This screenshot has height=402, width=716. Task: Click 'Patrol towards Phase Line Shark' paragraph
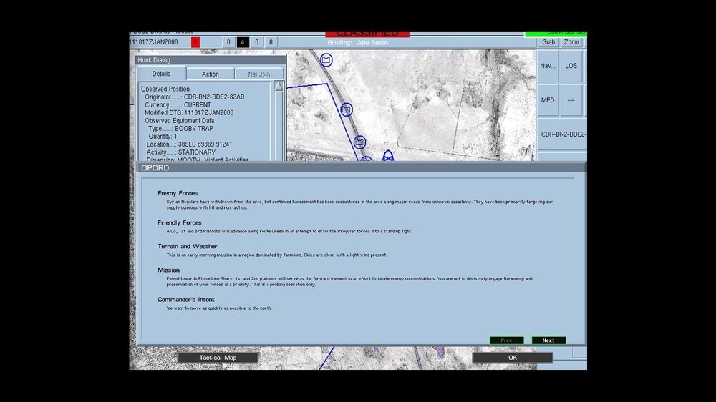[349, 282]
